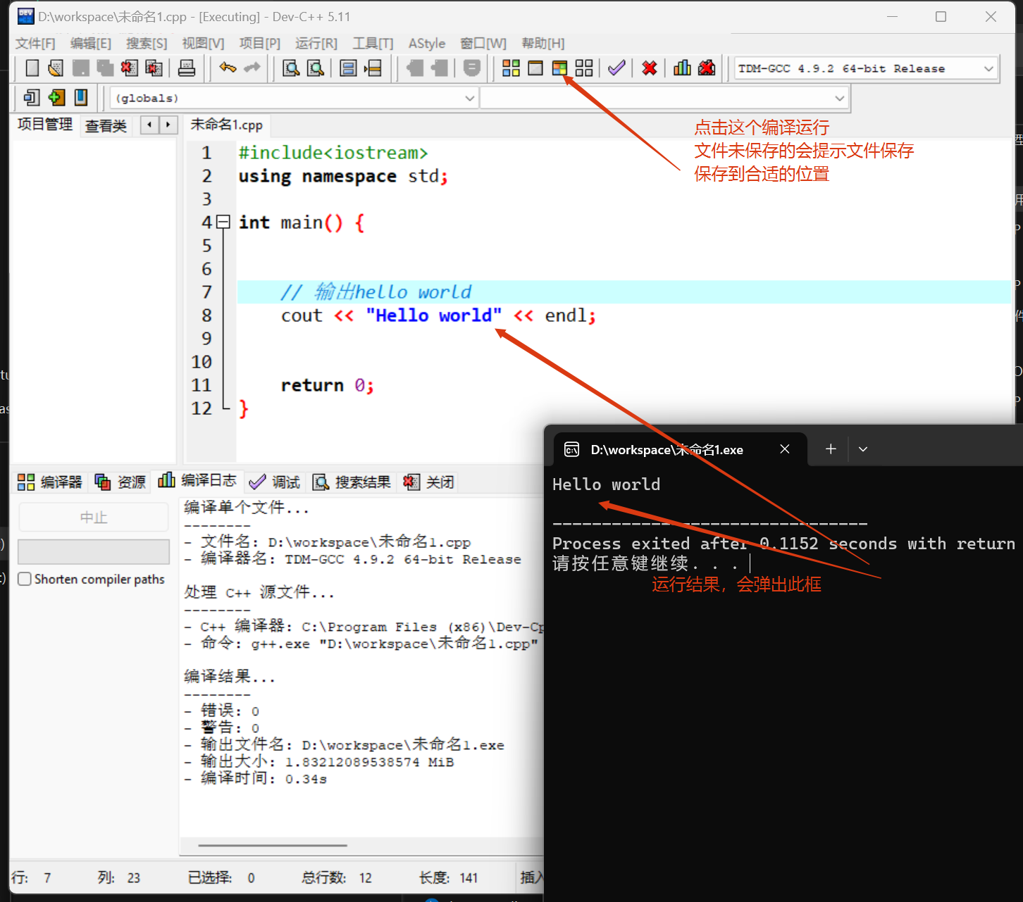Click the Redo toolbar icon
Screen dimensions: 1023x902
(252, 68)
